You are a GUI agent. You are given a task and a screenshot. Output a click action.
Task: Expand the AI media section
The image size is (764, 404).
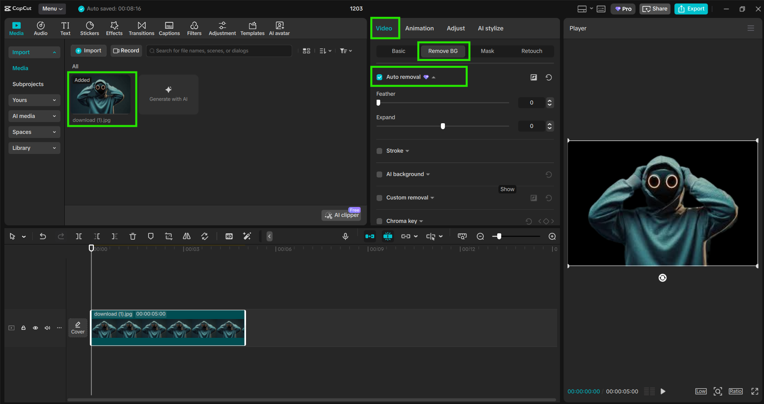pos(34,116)
